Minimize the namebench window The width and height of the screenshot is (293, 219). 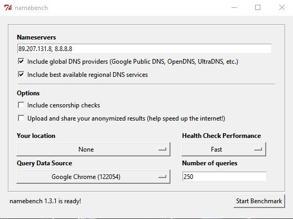tap(234, 8)
